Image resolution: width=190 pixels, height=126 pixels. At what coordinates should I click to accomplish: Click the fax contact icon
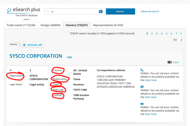click(x=142, y=87)
